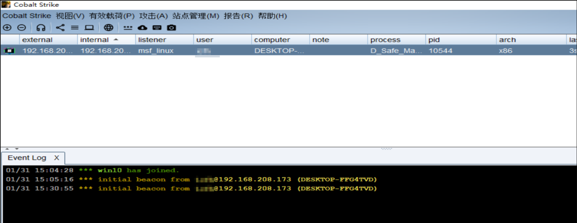The image size is (577, 223).
Task: Sort by the listener column header
Action: tap(165, 40)
